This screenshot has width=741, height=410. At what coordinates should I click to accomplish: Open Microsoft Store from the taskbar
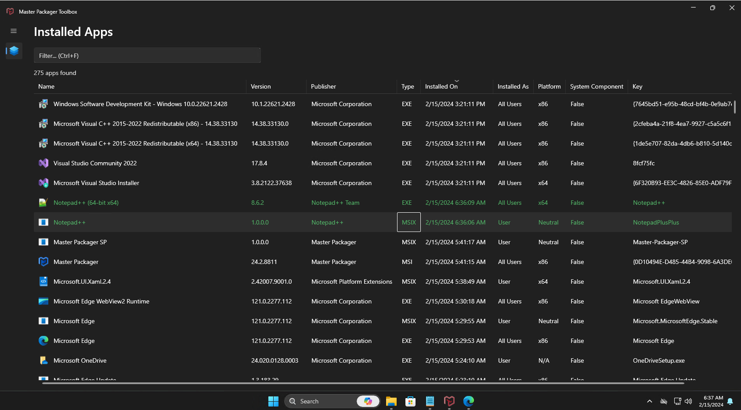coord(411,401)
